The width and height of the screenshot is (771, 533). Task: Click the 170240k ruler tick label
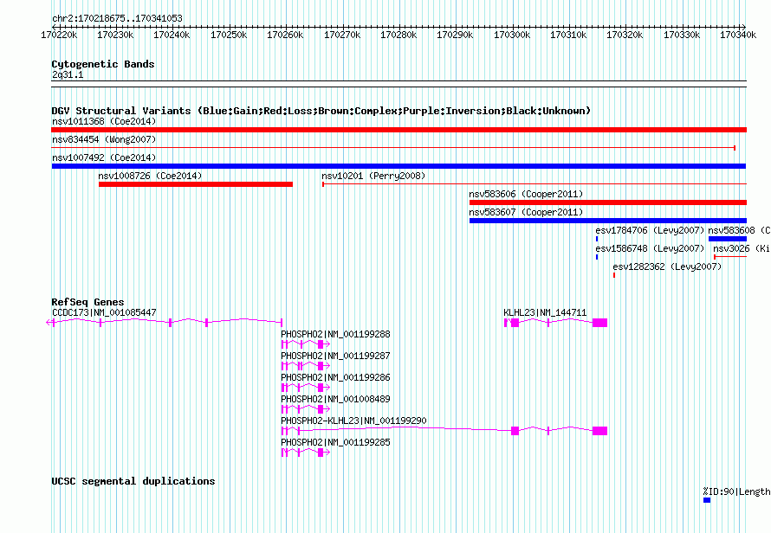[172, 35]
